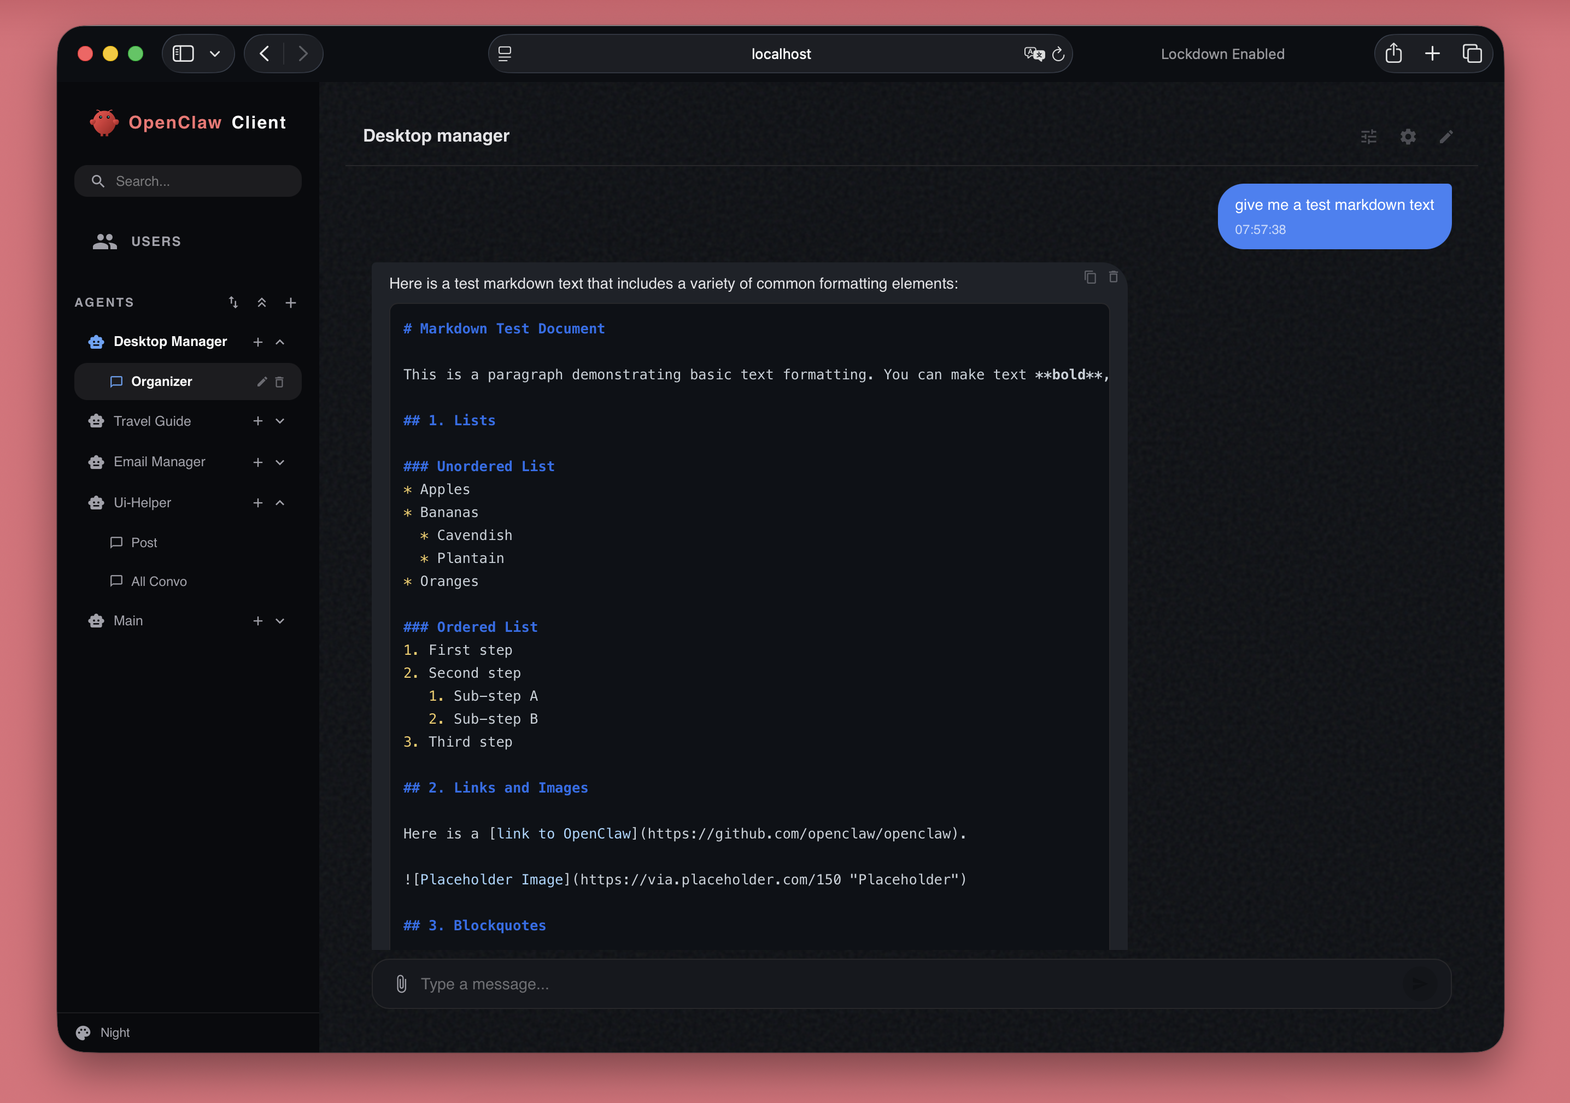
Task: Expand the Travel Guide agent
Action: click(x=280, y=421)
